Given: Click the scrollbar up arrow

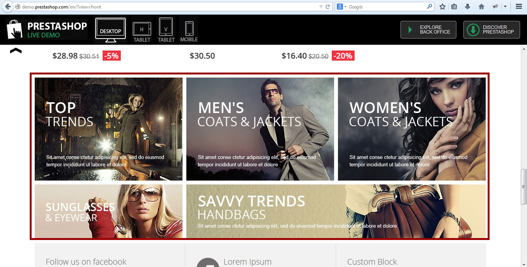Looking at the screenshot, I should (524, 48).
